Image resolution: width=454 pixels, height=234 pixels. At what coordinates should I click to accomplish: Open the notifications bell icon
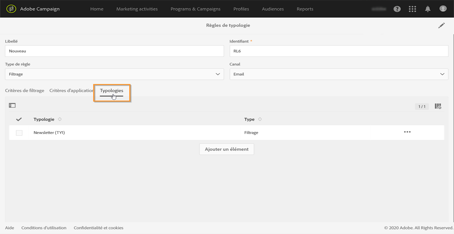coord(428,9)
